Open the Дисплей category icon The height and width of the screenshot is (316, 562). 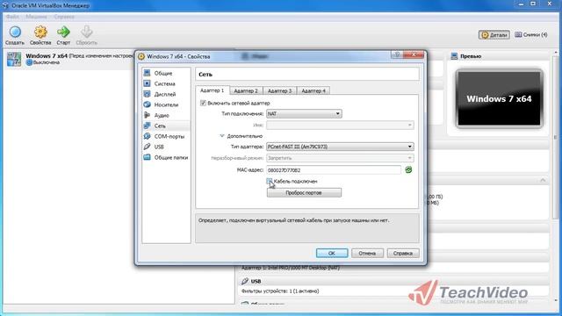click(x=147, y=94)
